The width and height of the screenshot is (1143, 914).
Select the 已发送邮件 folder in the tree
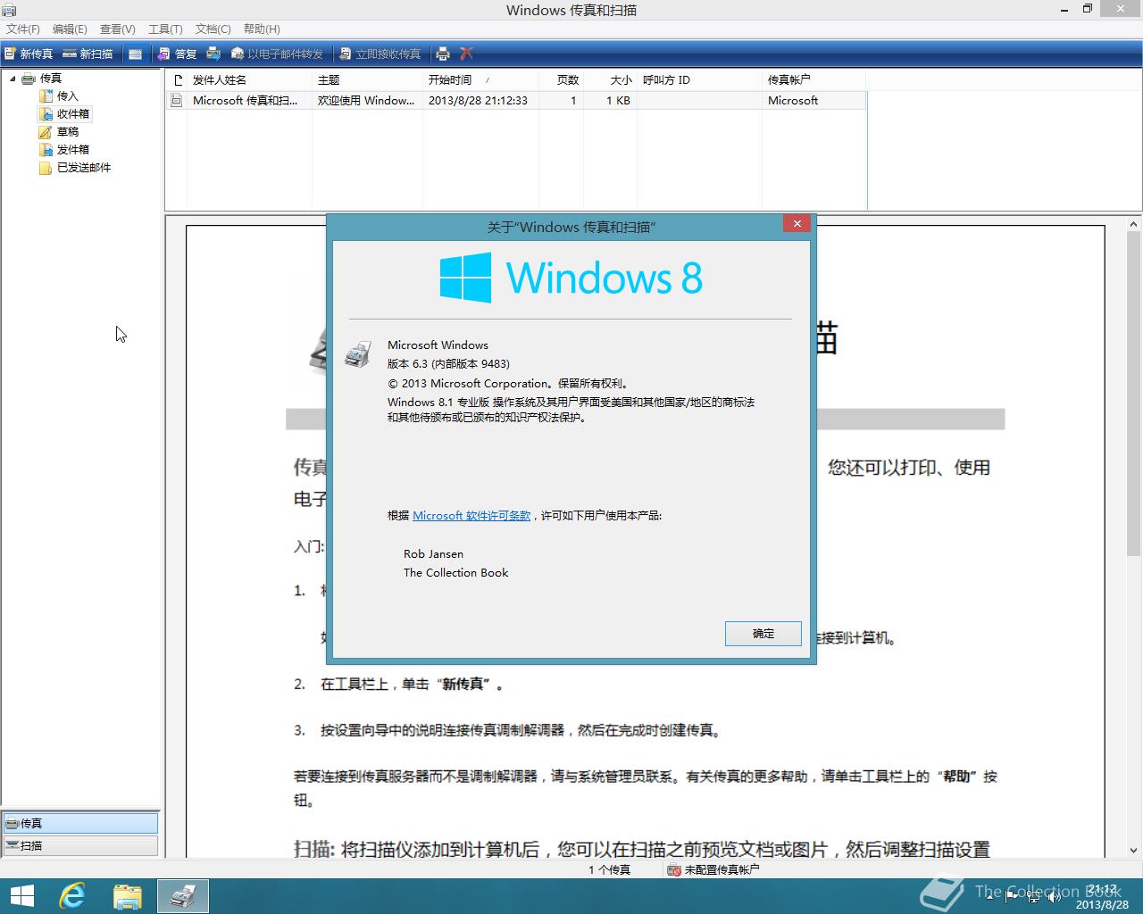tap(84, 168)
